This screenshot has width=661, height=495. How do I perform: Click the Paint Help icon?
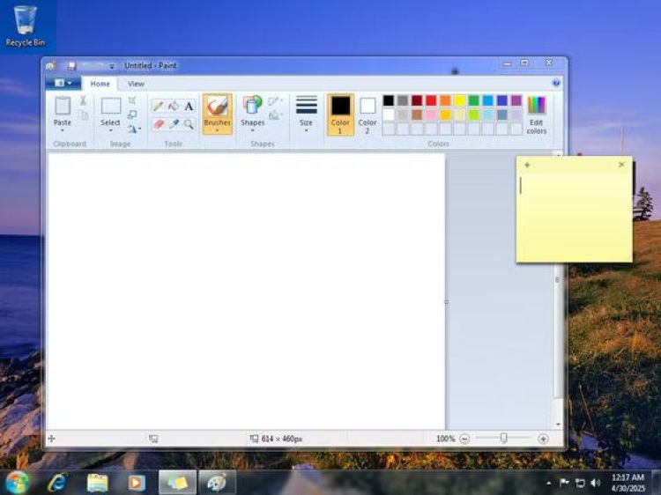tap(556, 83)
